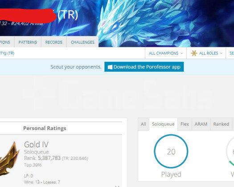Screen dimensions: 234x187
Task: Click the #24,402 Anivia ranking text
Action: tap(27, 24)
